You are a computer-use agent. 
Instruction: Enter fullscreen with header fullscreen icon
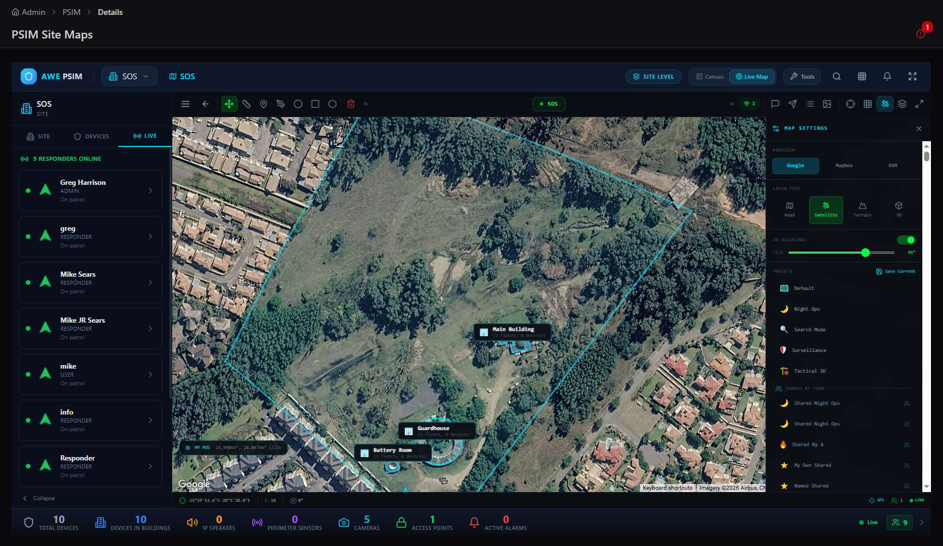913,76
